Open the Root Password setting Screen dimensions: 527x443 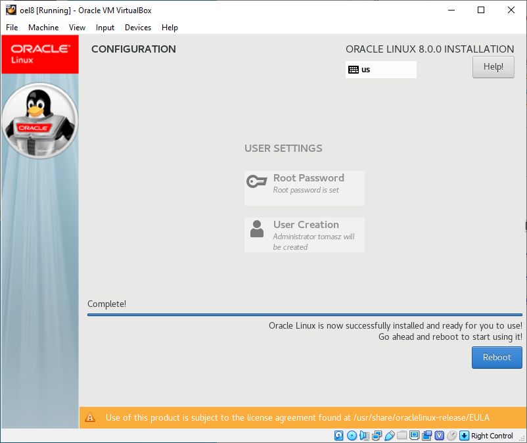tap(304, 188)
